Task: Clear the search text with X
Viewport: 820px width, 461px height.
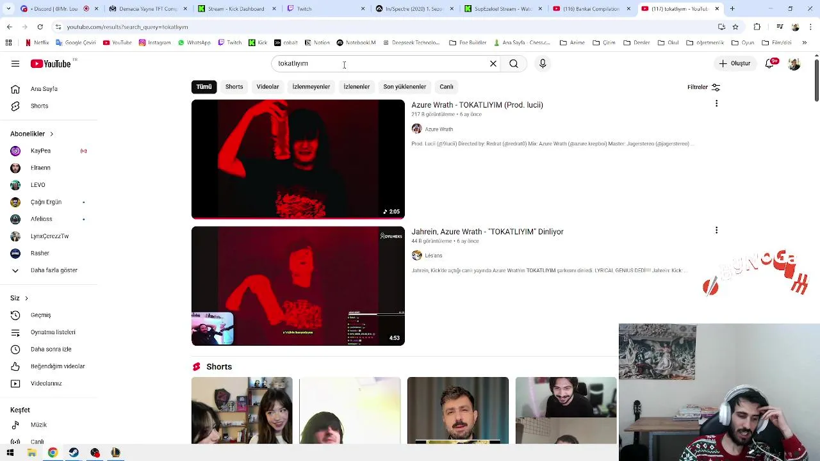Action: (x=493, y=63)
